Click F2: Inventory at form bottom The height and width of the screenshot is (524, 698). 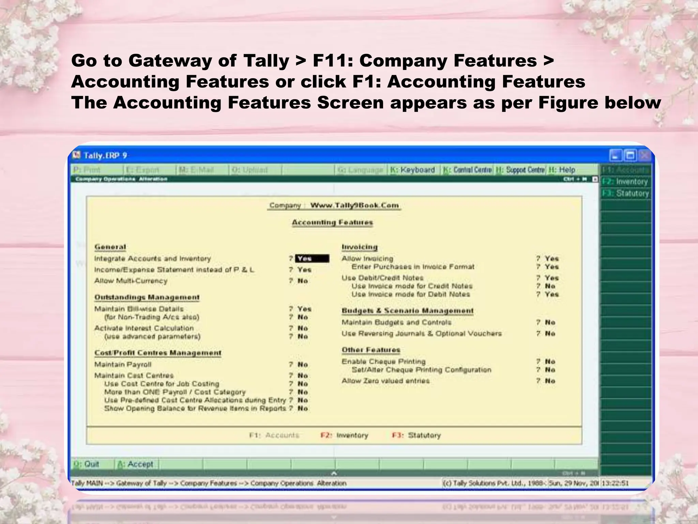[344, 435]
